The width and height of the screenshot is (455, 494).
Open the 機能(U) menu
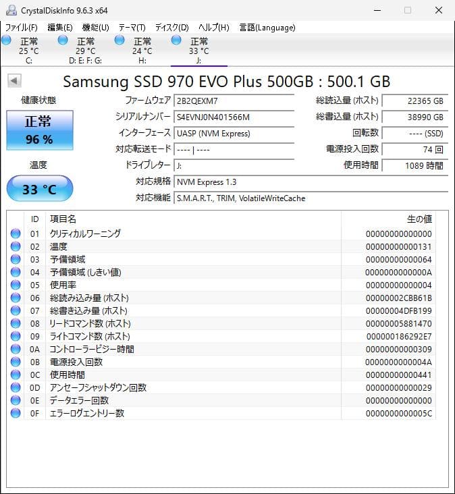click(x=95, y=28)
